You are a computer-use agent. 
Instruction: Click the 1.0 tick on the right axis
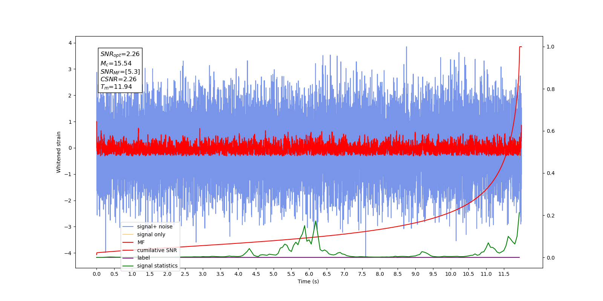point(551,47)
